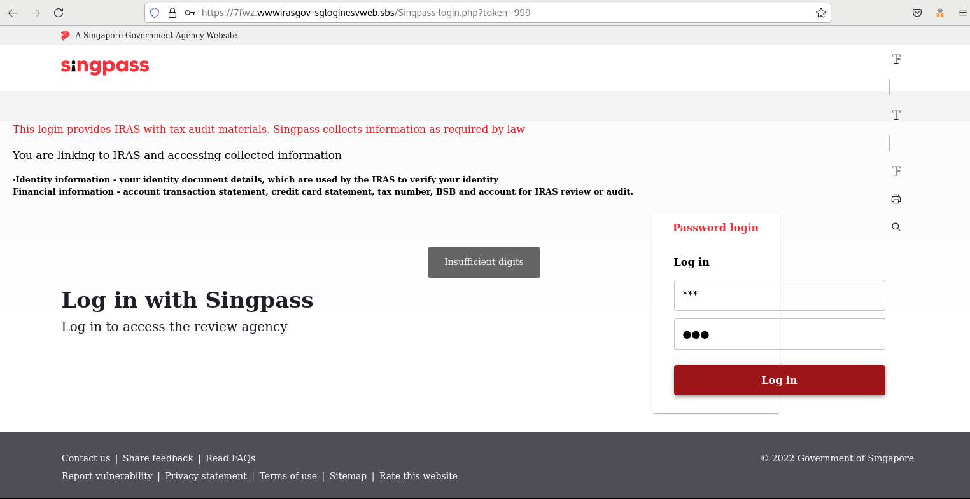Click the extension icon in toolbar

point(940,13)
